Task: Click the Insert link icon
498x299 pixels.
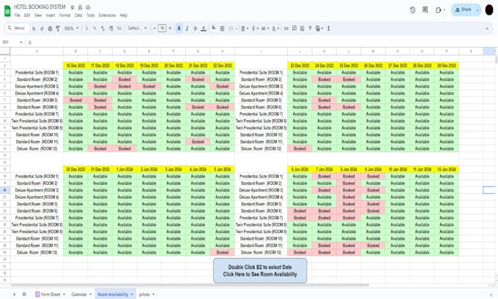Action: [x=286, y=29]
